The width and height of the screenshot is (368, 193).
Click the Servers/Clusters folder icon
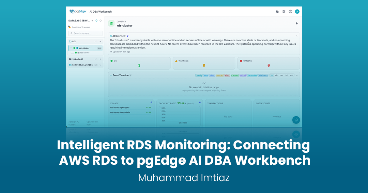point(70,65)
